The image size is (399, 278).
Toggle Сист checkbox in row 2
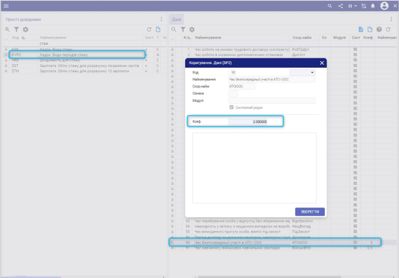tap(355, 55)
